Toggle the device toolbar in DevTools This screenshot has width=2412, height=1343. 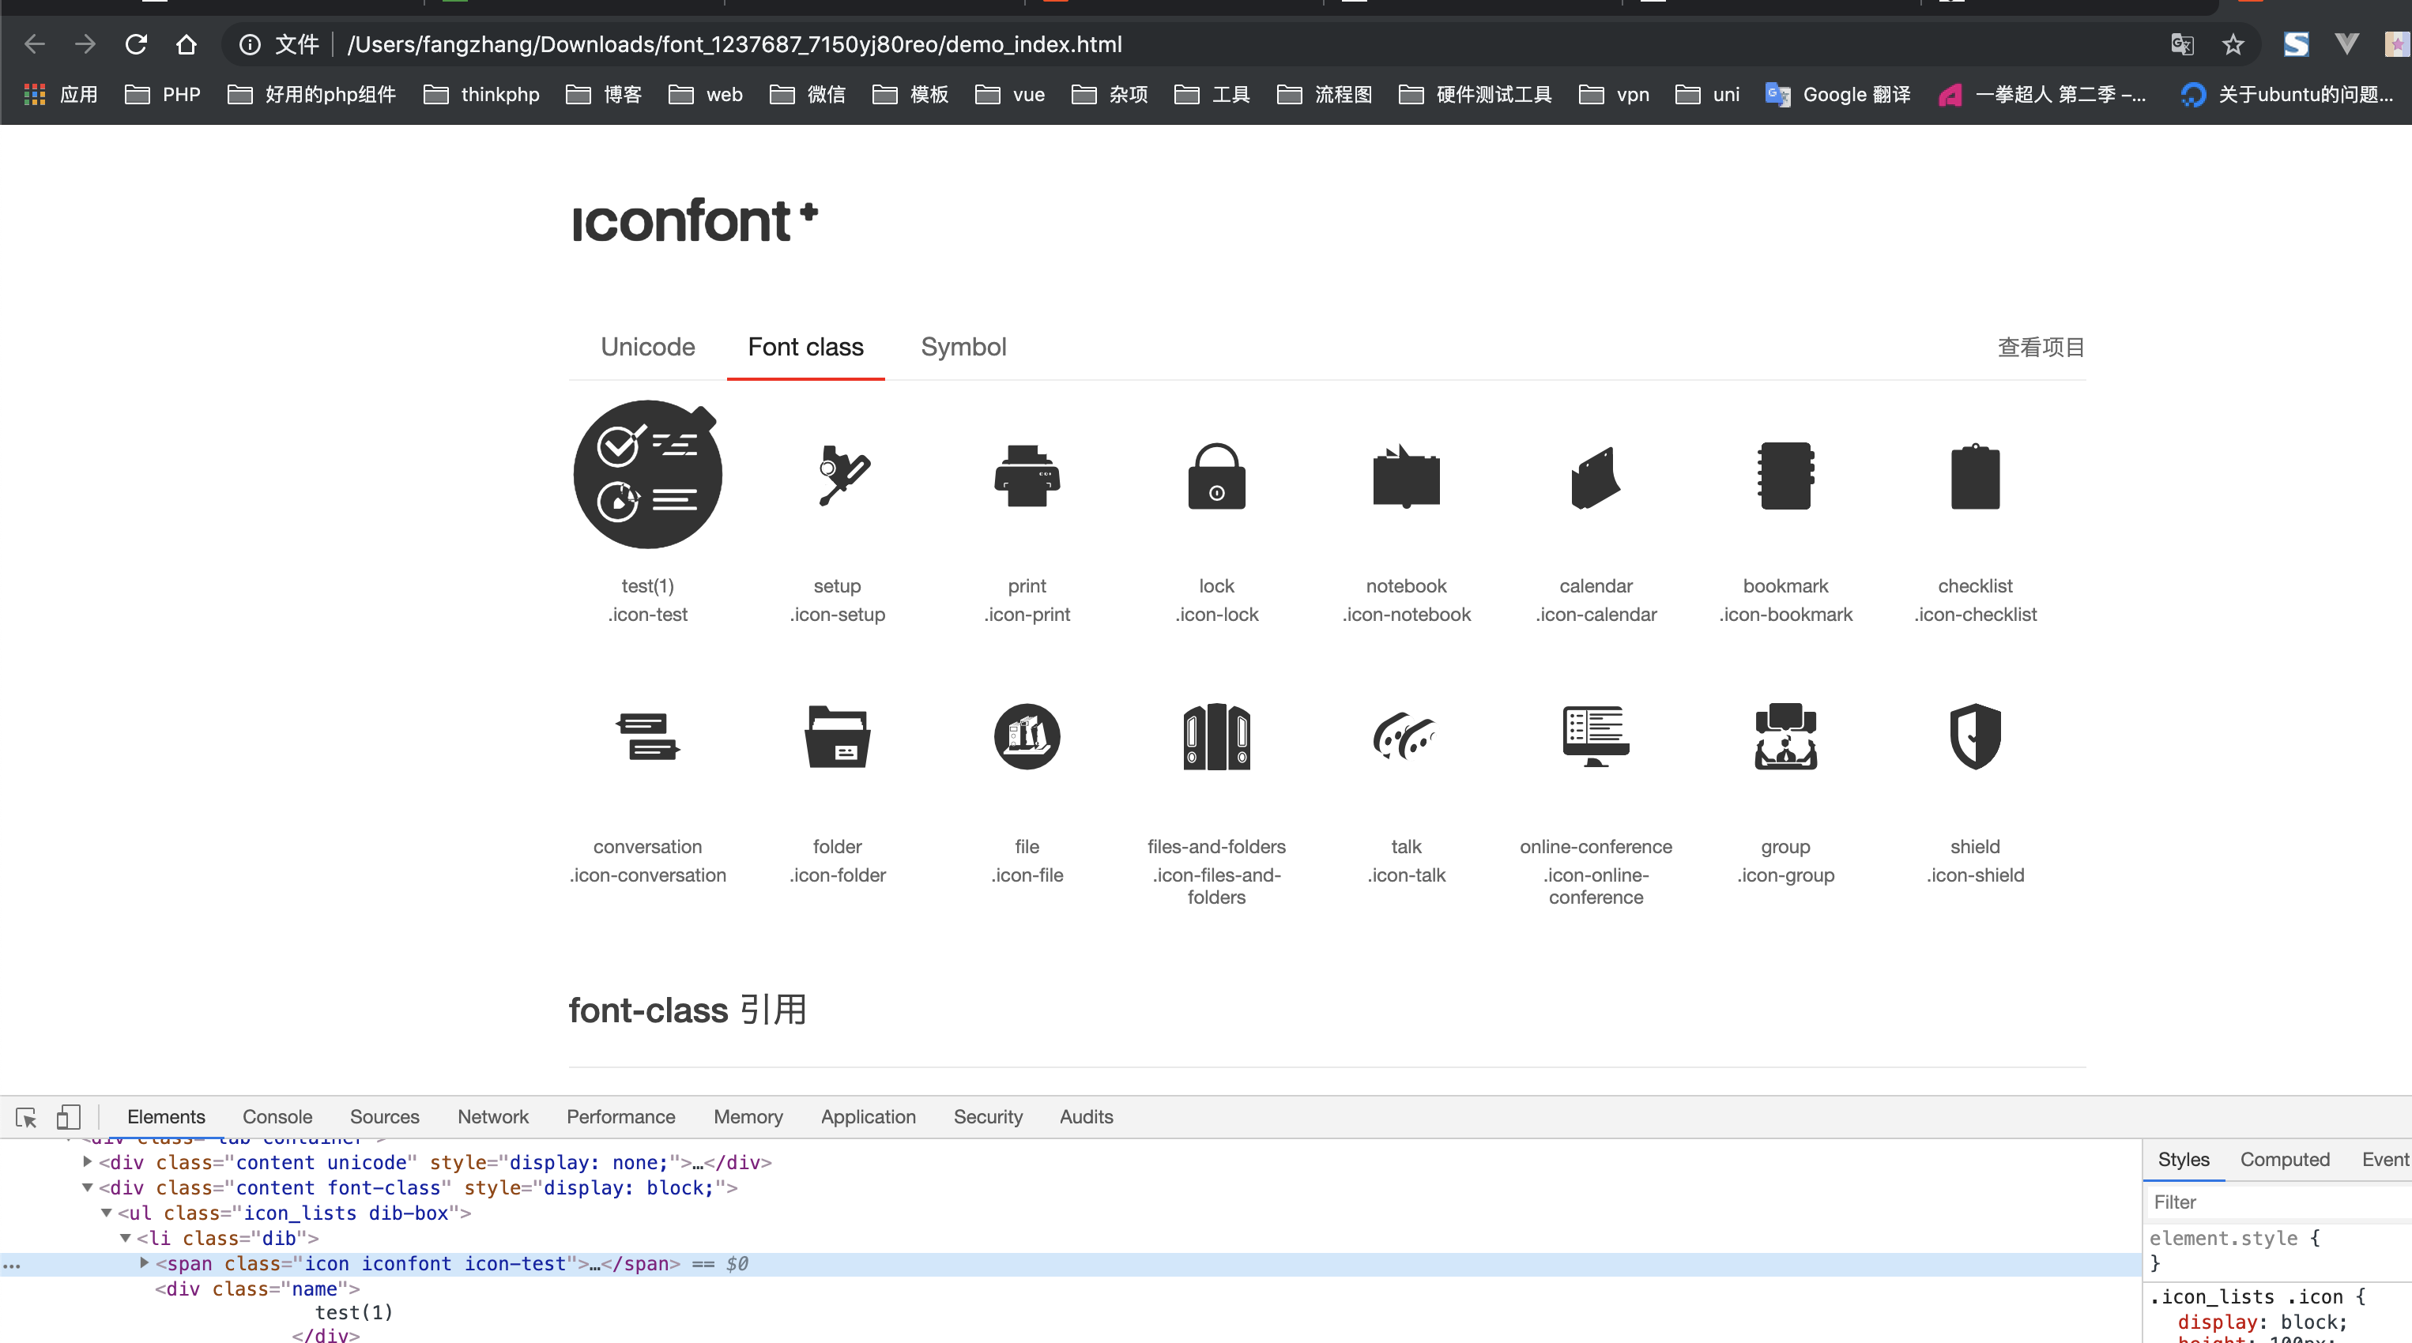(68, 1116)
